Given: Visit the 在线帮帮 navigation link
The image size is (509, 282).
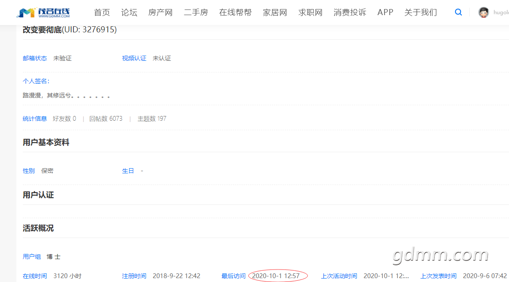Looking at the screenshot, I should click(x=235, y=13).
